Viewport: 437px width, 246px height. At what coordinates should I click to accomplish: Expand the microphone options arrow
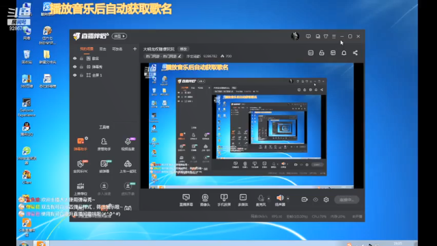[x=268, y=199]
